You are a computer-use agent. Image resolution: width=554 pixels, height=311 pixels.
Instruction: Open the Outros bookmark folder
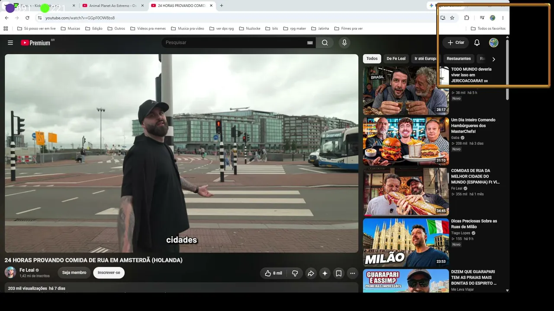pos(116,29)
